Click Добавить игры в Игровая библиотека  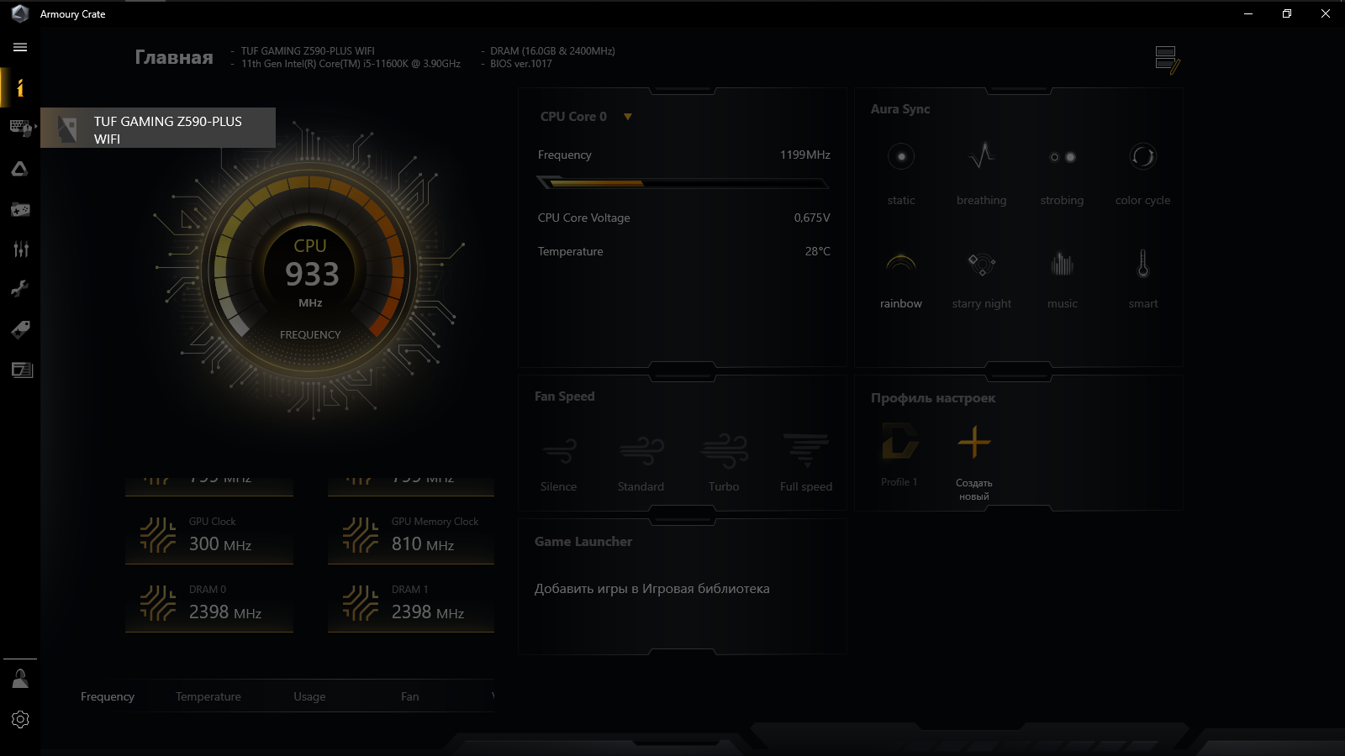coord(652,589)
